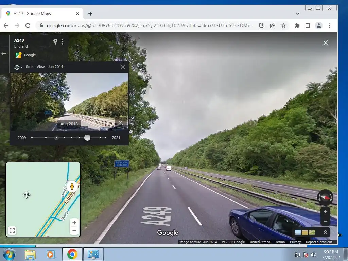Open the Windows Start button
This screenshot has width=348, height=261.
9,254
